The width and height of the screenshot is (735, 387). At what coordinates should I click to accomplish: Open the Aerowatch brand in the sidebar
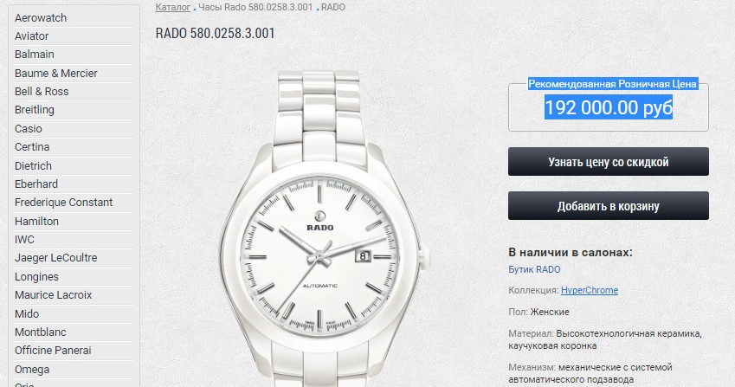coord(41,18)
